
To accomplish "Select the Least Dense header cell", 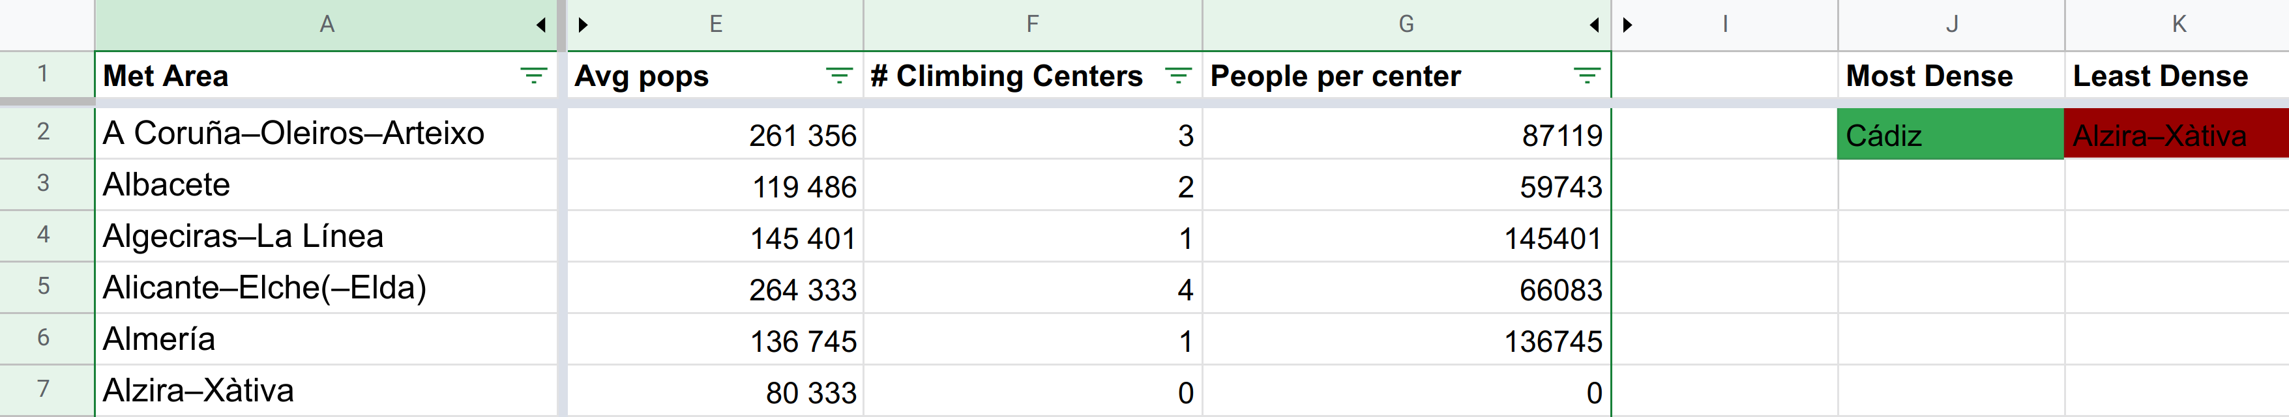I will [x=2176, y=76].
